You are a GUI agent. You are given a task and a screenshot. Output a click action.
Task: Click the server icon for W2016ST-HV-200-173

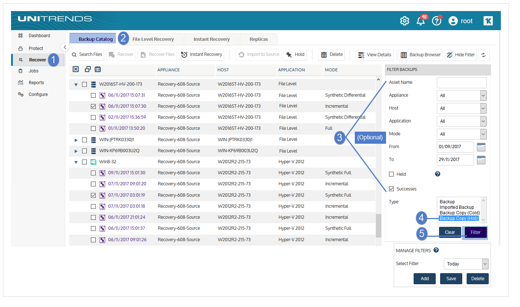[93, 84]
